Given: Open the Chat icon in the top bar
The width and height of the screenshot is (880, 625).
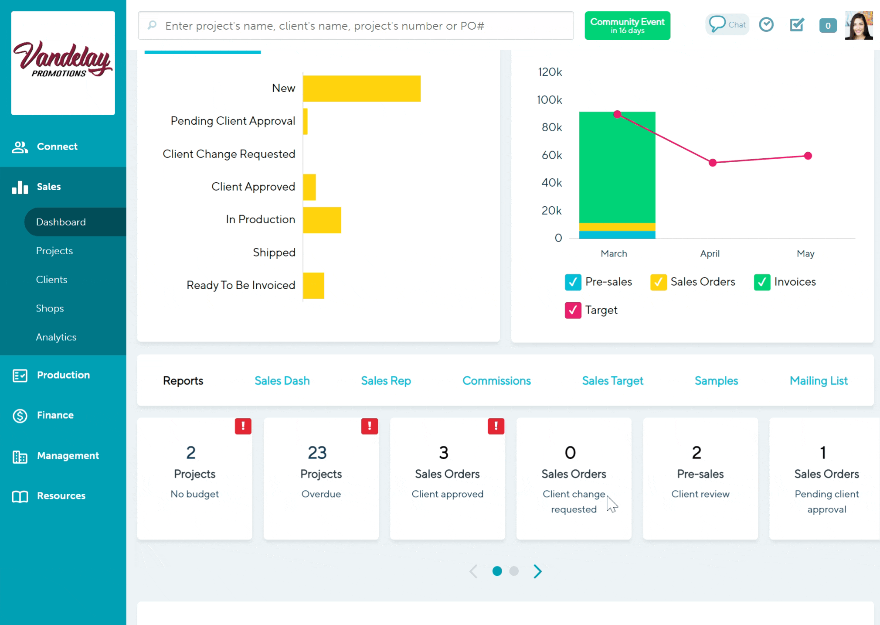Looking at the screenshot, I should point(726,24).
